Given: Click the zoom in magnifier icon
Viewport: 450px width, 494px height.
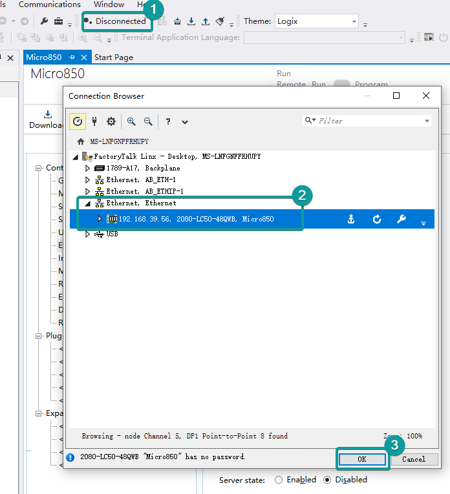Looking at the screenshot, I should (131, 121).
